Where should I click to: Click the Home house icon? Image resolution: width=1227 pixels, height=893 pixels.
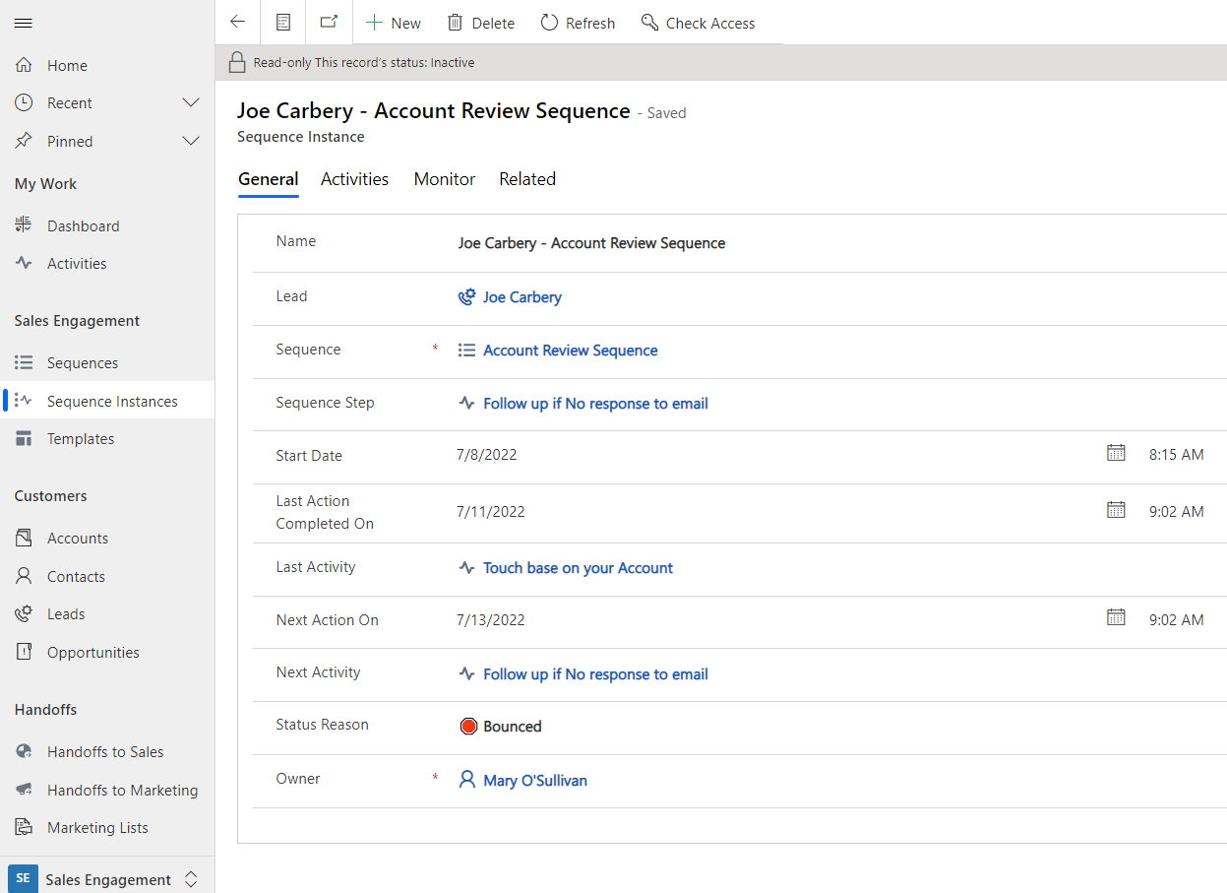click(24, 65)
